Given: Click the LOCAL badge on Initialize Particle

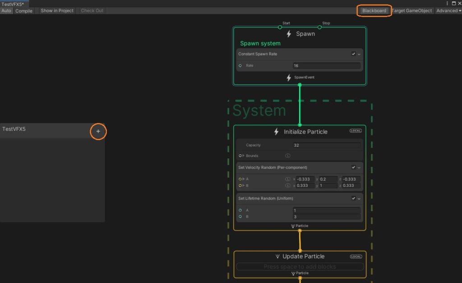Looking at the screenshot, I should tap(356, 131).
